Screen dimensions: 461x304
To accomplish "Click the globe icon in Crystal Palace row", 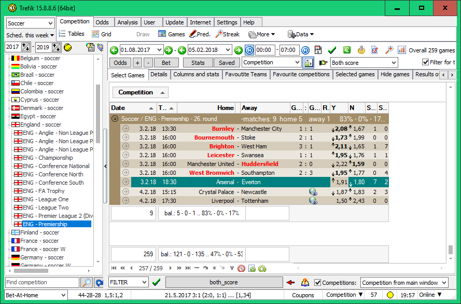I will pyautogui.click(x=313, y=192).
